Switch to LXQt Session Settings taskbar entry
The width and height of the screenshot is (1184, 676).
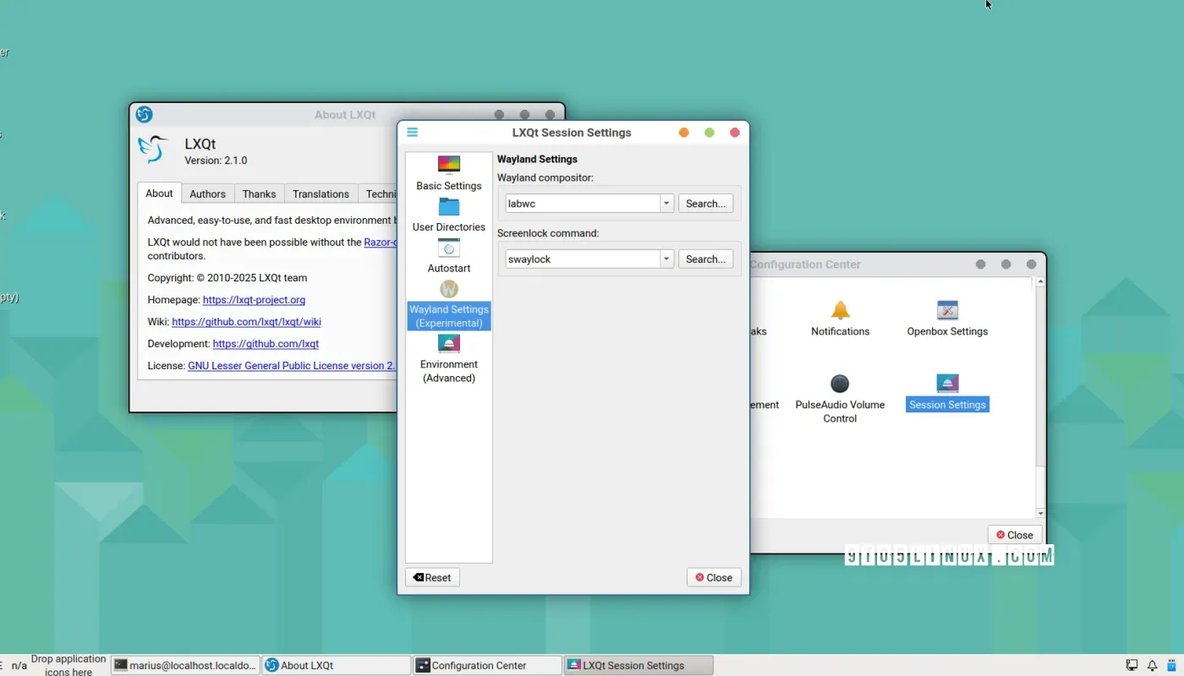point(639,665)
